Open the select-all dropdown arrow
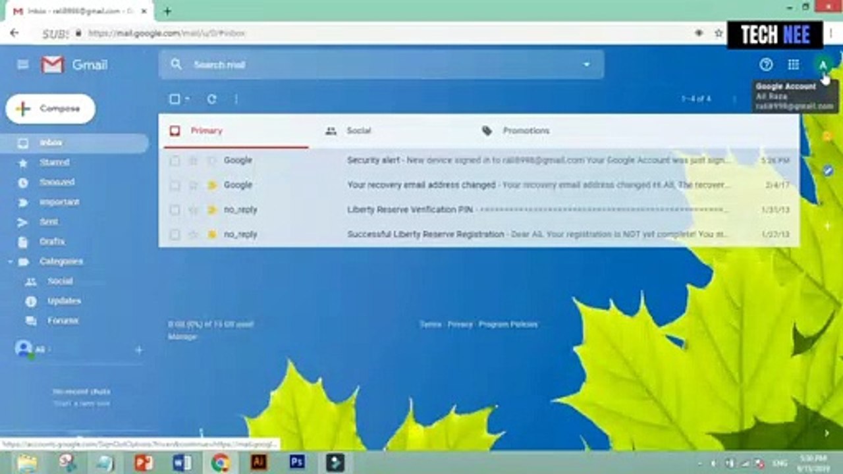Viewport: 843px width, 474px height. [x=187, y=99]
